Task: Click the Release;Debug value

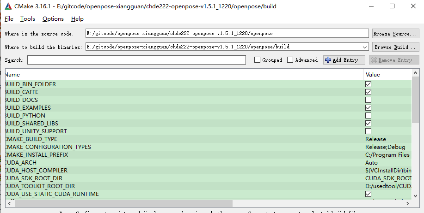Action: (385, 147)
